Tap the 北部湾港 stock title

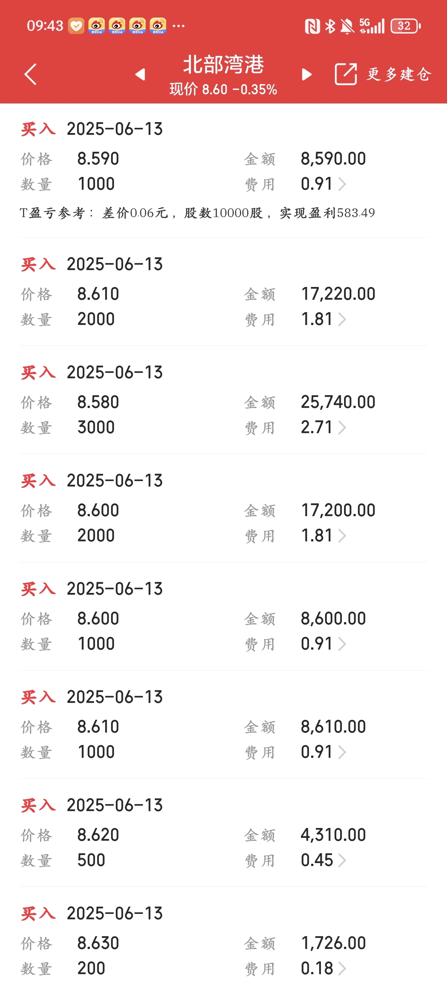[223, 64]
